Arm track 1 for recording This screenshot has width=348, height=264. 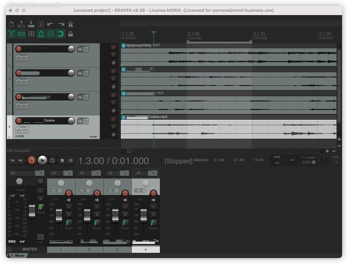point(19,49)
